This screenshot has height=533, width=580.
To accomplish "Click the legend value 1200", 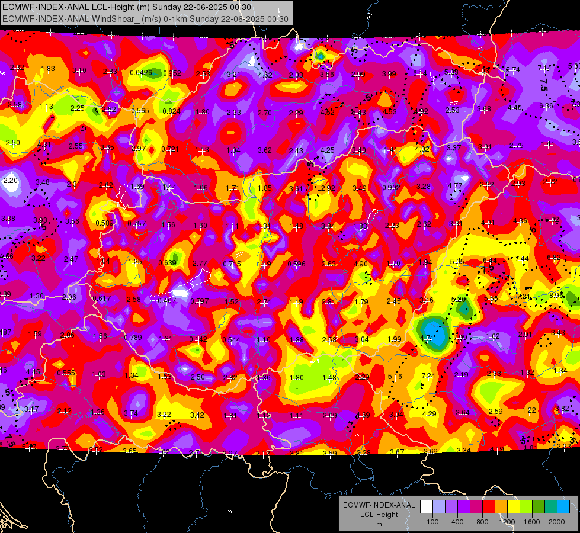I will tap(507, 522).
